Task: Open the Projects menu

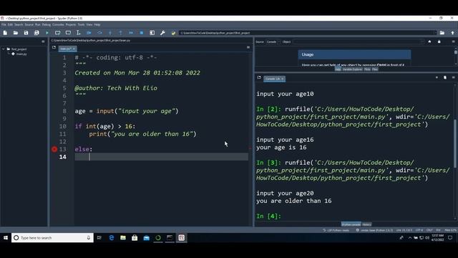Action: click(x=70, y=24)
